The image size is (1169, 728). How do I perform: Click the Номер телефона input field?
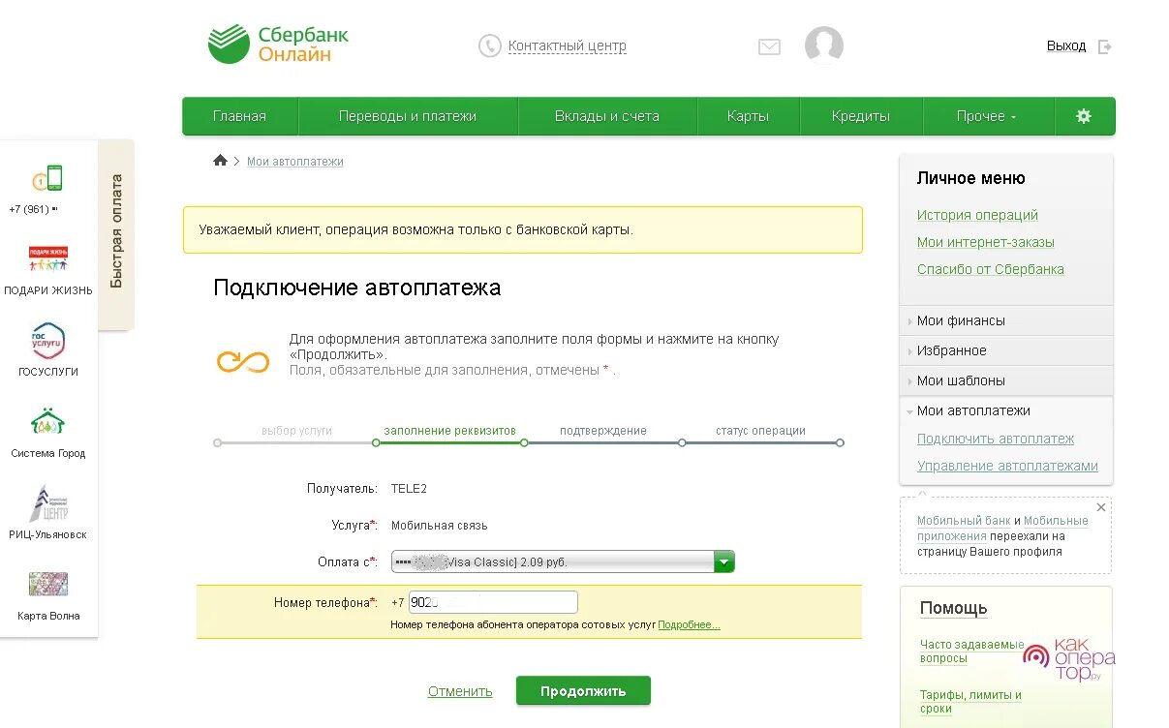point(494,601)
